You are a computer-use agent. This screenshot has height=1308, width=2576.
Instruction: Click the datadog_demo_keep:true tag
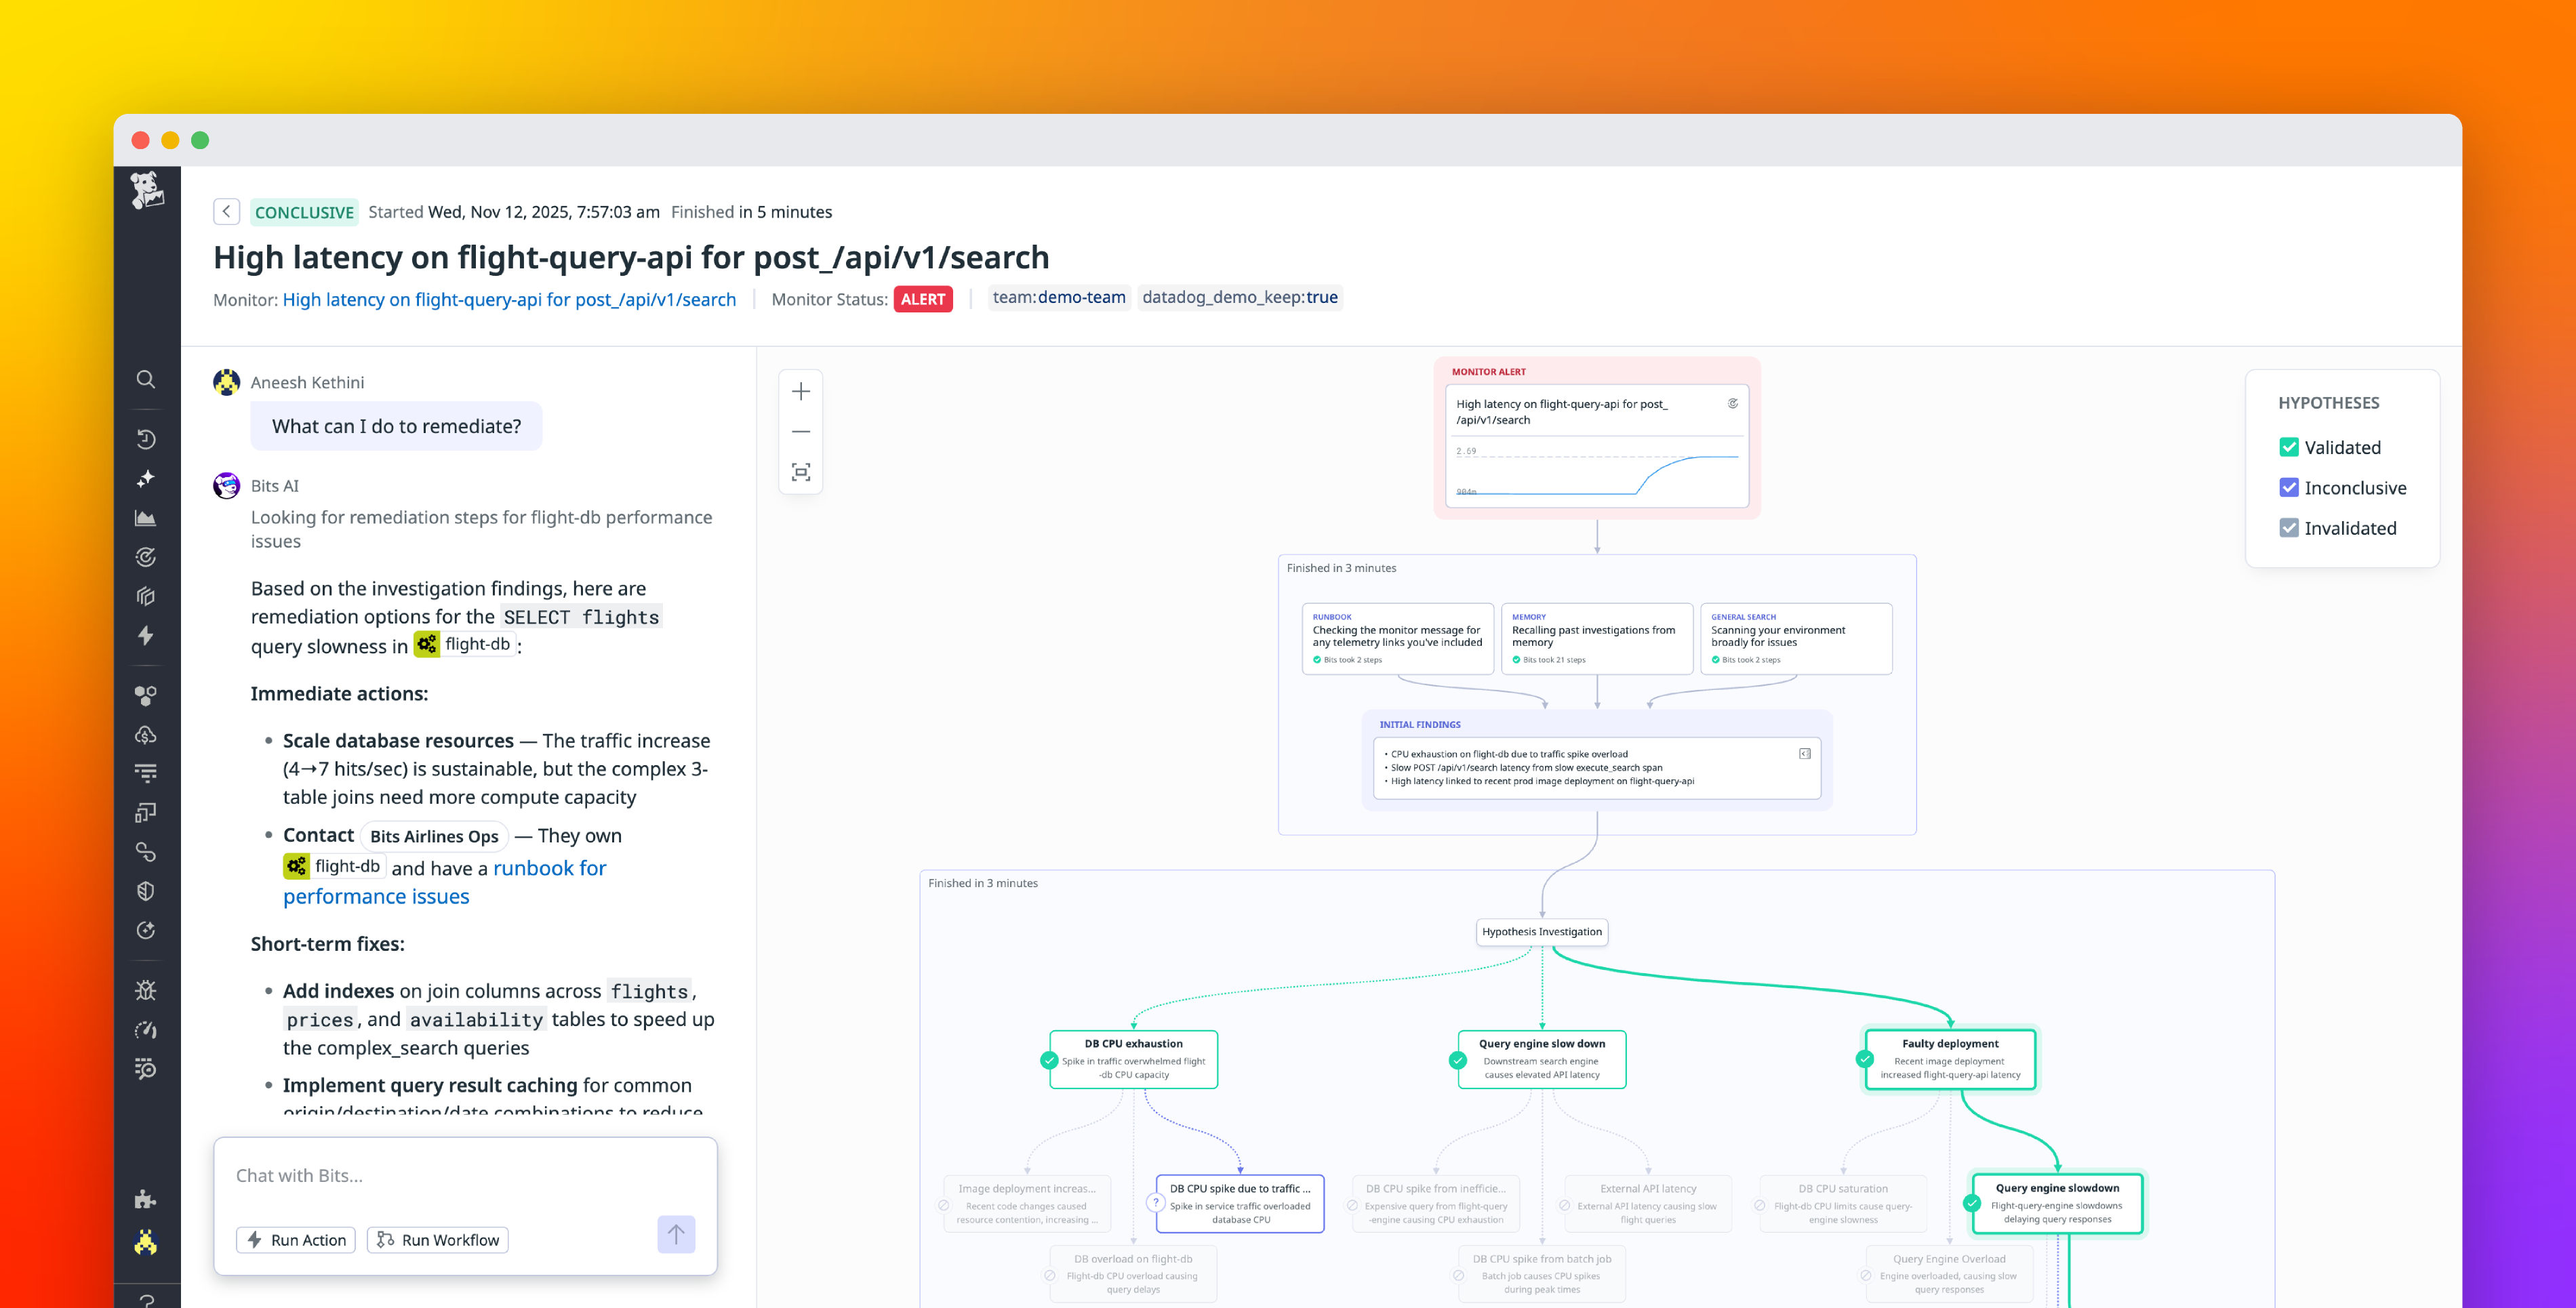(1240, 297)
